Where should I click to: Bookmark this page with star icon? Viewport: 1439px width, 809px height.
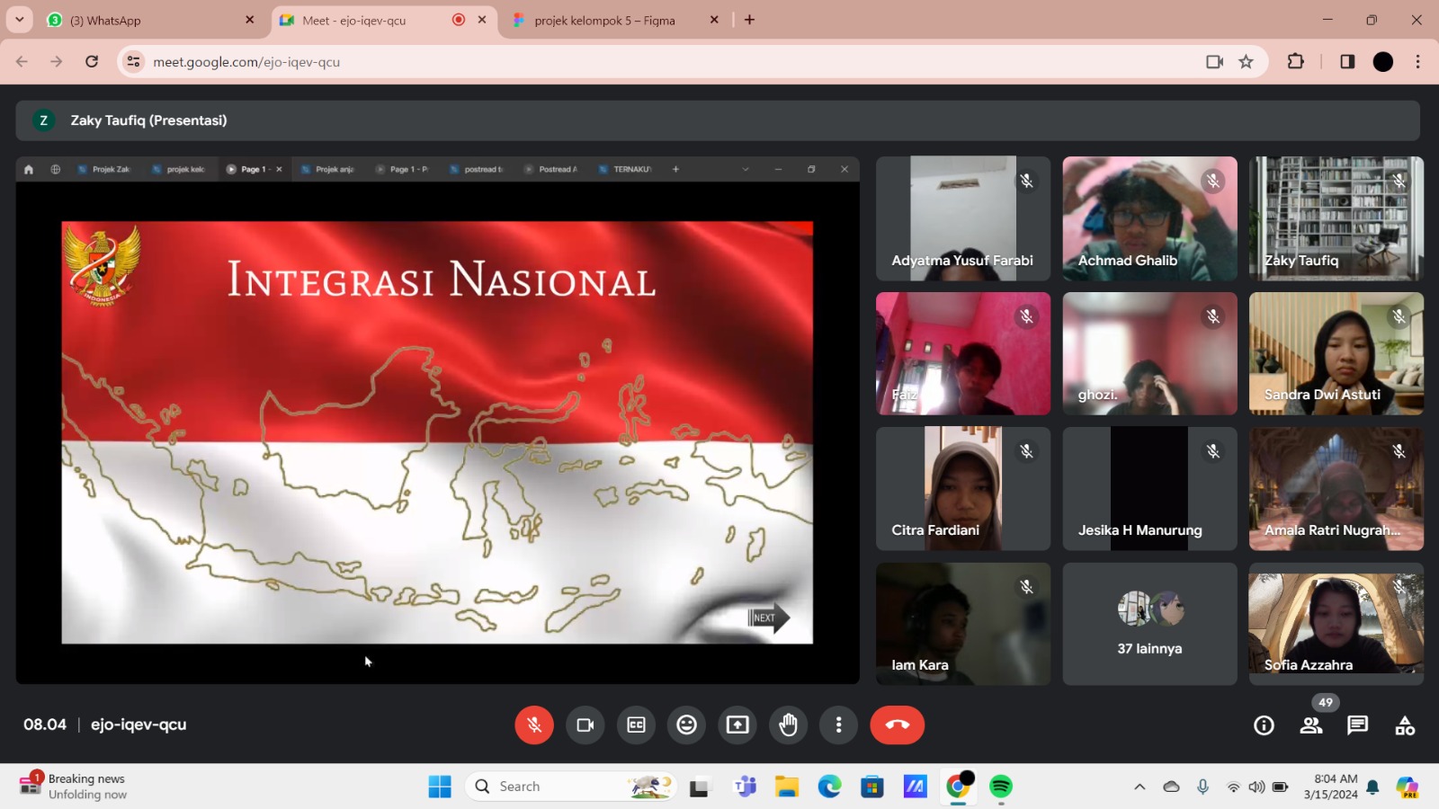(x=1246, y=62)
